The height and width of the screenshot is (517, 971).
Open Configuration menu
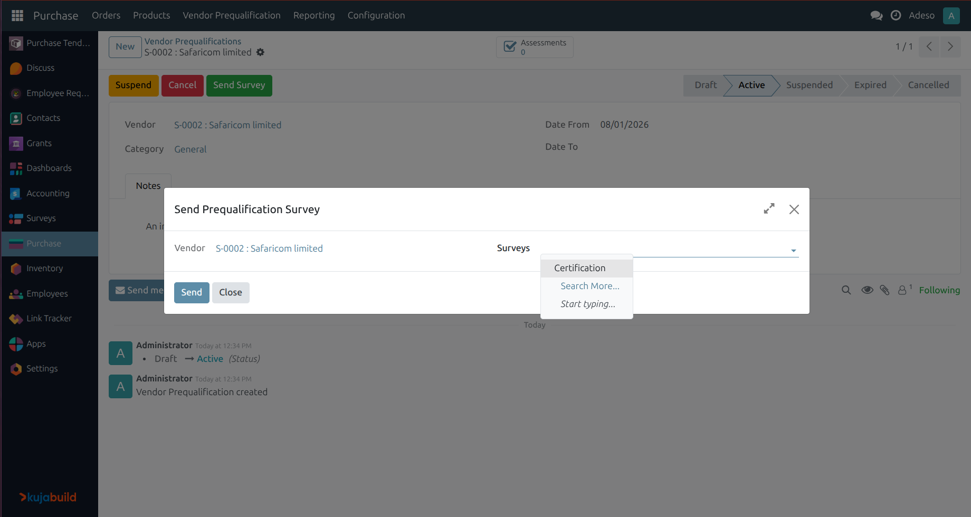pos(376,15)
